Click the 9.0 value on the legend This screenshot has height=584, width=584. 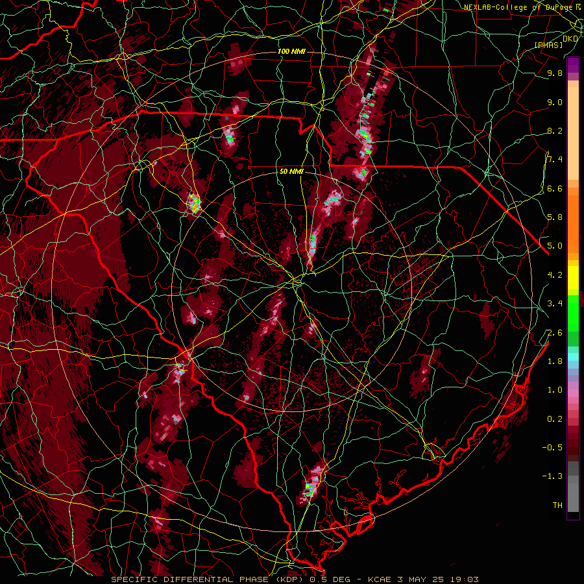pos(555,102)
